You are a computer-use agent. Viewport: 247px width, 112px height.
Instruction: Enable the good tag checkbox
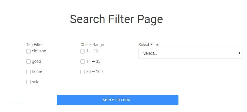[x=28, y=62]
